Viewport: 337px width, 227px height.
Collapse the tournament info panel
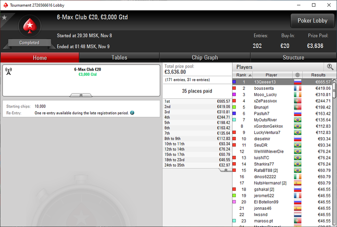81,95
